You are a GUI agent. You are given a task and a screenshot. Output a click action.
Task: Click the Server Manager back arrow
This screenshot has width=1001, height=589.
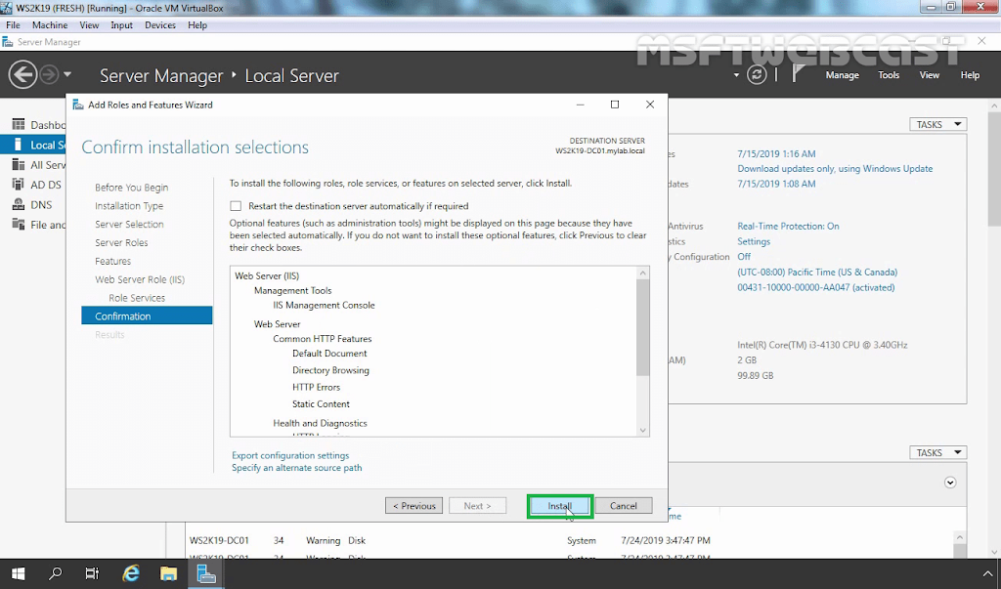[23, 74]
